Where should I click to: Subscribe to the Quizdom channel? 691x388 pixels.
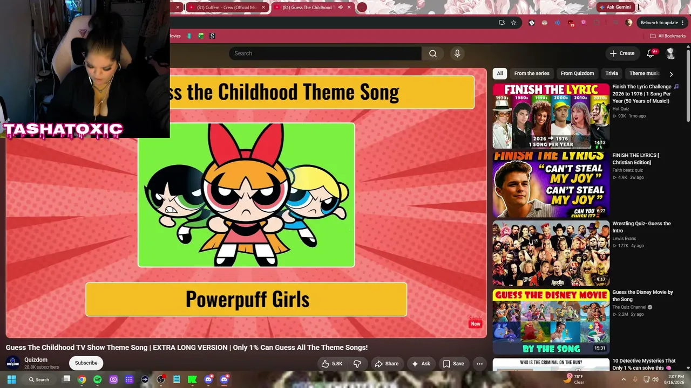pyautogui.click(x=86, y=363)
